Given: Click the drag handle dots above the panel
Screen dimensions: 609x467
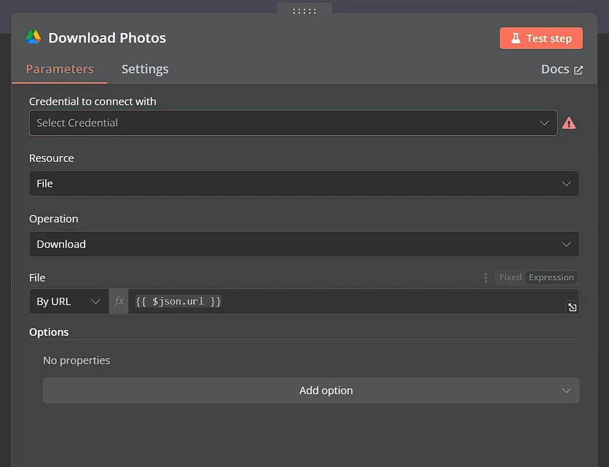Looking at the screenshot, I should 304,10.
